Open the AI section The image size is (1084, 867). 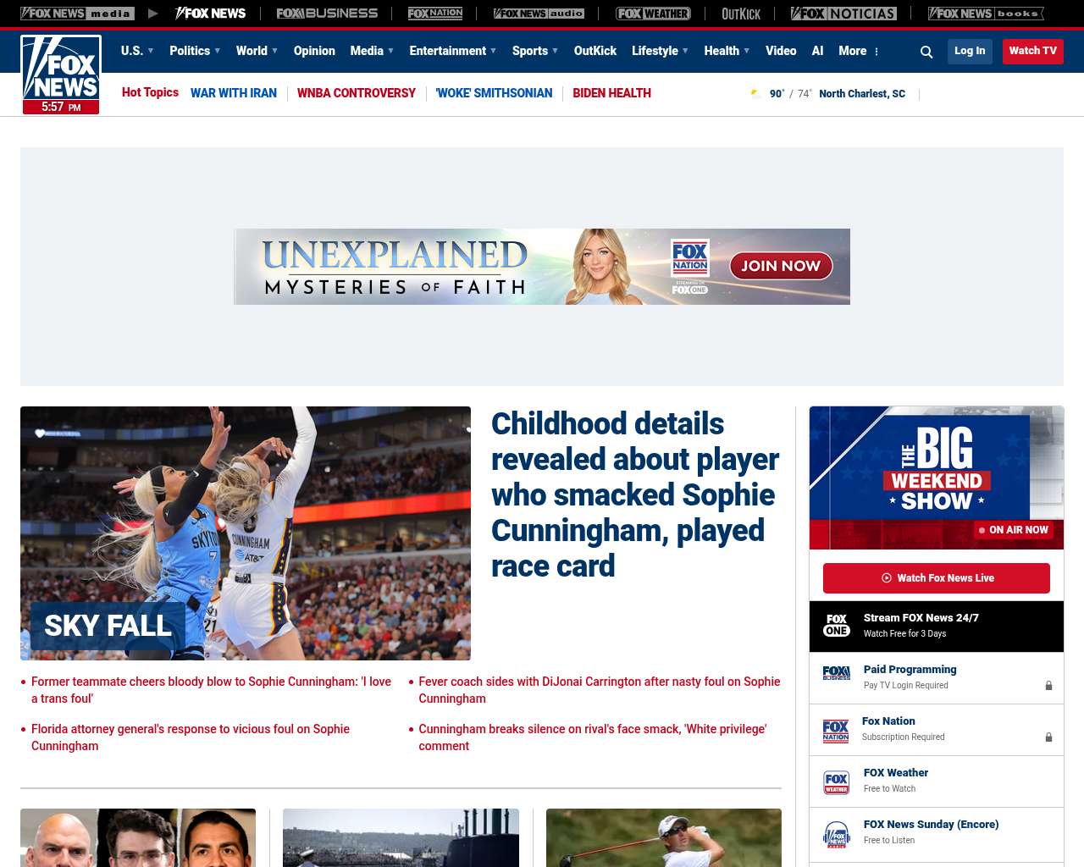[817, 51]
